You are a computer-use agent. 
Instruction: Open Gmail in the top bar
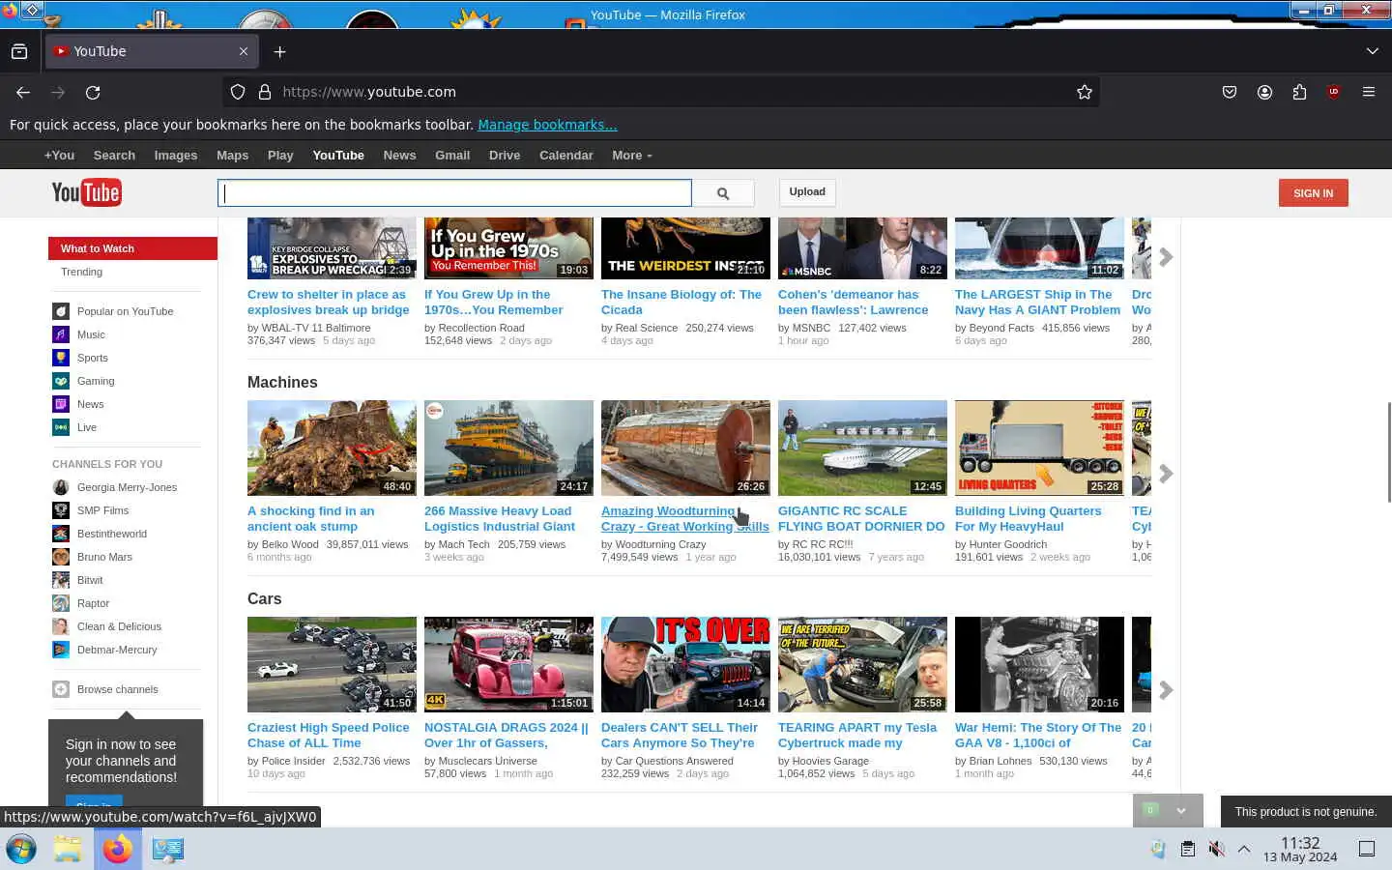pos(452,155)
